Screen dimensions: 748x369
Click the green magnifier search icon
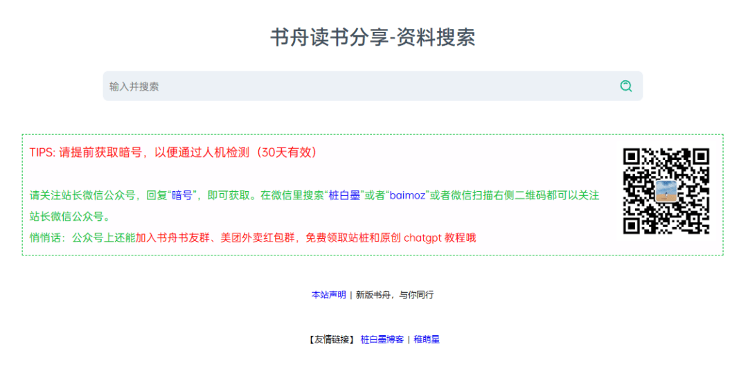tap(625, 86)
